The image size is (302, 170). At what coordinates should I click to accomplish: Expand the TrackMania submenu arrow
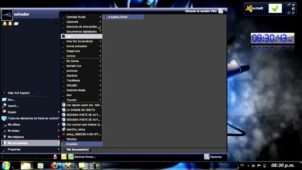101,80
